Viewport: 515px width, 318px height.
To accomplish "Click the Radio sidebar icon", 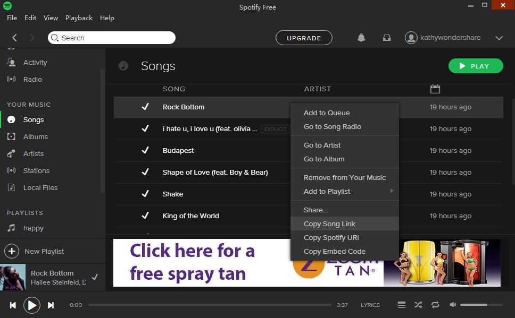I will coord(11,79).
